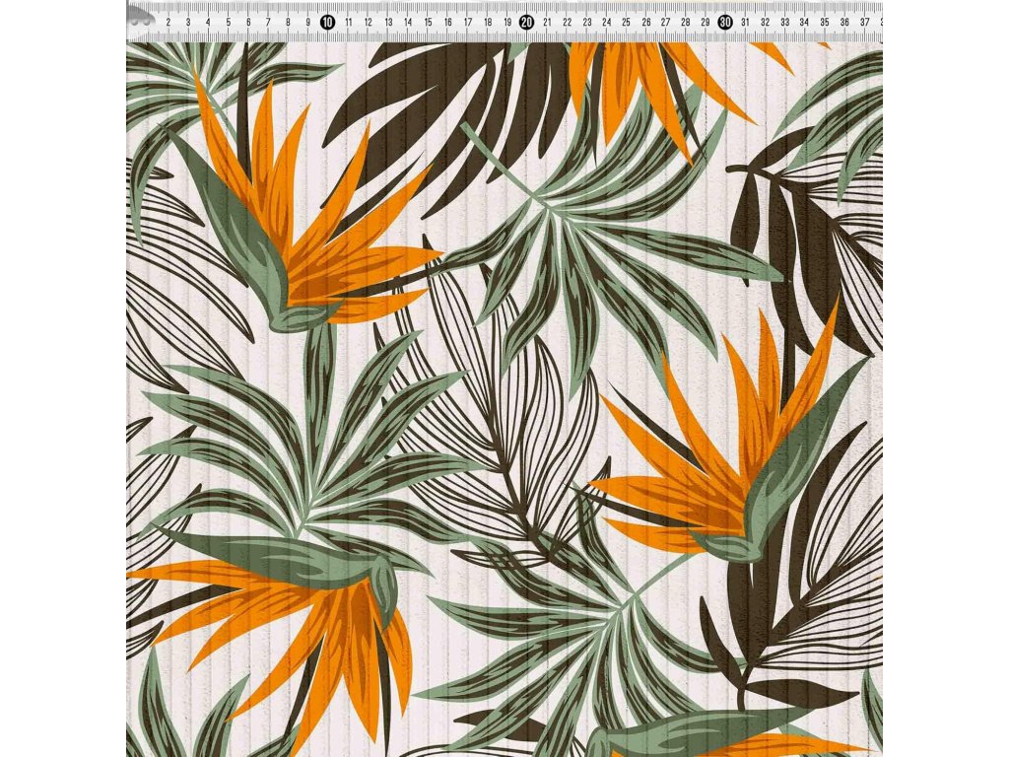
Task: Click the number 35 on the ruler
Action: pyautogui.click(x=825, y=23)
